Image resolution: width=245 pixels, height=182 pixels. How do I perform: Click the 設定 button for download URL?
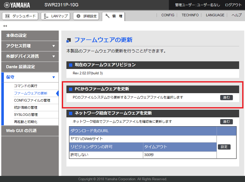tap(224, 147)
